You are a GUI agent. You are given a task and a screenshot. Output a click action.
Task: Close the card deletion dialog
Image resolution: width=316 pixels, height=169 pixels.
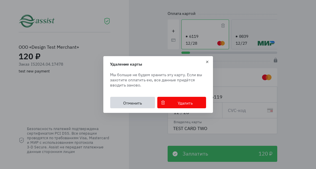point(207,62)
